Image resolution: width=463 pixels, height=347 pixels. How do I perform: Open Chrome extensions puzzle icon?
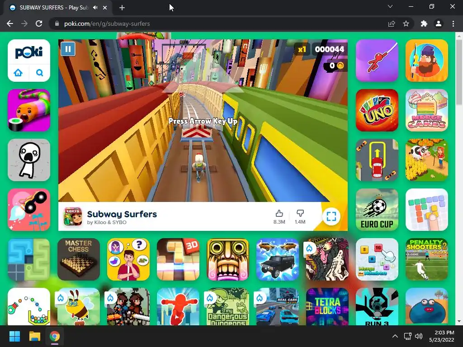coord(424,23)
